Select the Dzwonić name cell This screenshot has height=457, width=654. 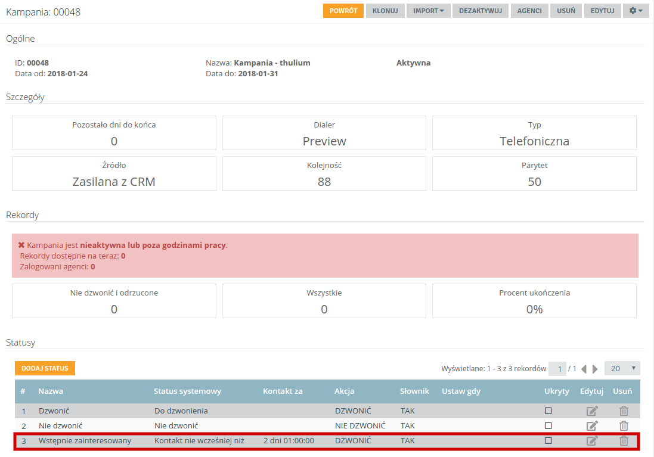tap(54, 411)
